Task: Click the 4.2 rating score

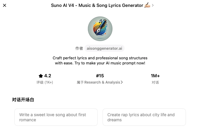Action: [x=48, y=76]
